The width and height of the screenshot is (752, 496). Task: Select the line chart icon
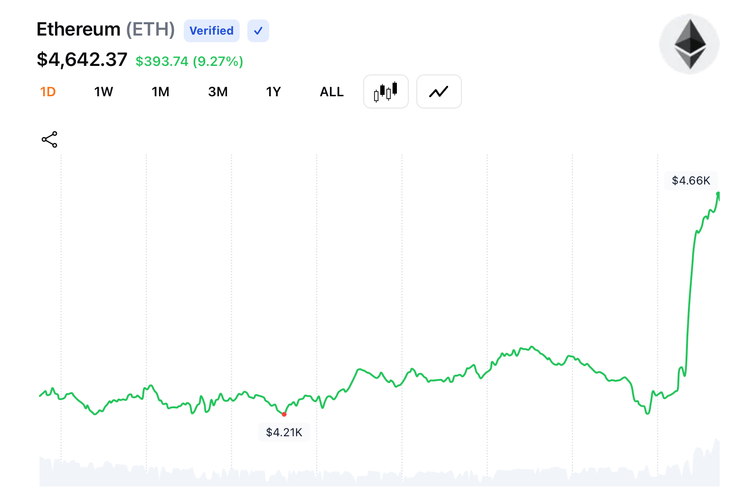[438, 92]
